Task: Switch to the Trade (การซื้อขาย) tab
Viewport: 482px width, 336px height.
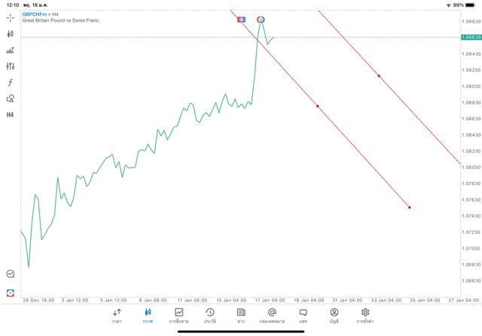Action: click(178, 315)
